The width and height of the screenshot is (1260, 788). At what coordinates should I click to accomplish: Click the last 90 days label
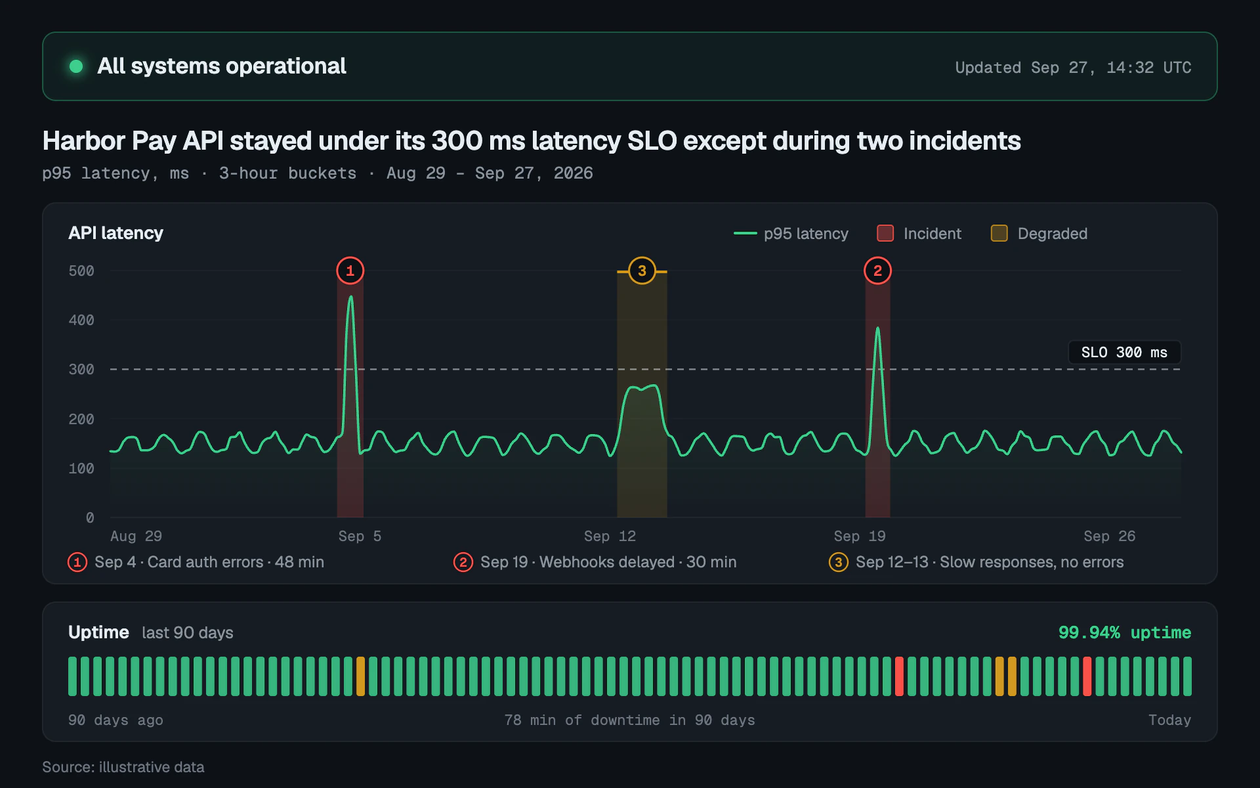(x=188, y=632)
